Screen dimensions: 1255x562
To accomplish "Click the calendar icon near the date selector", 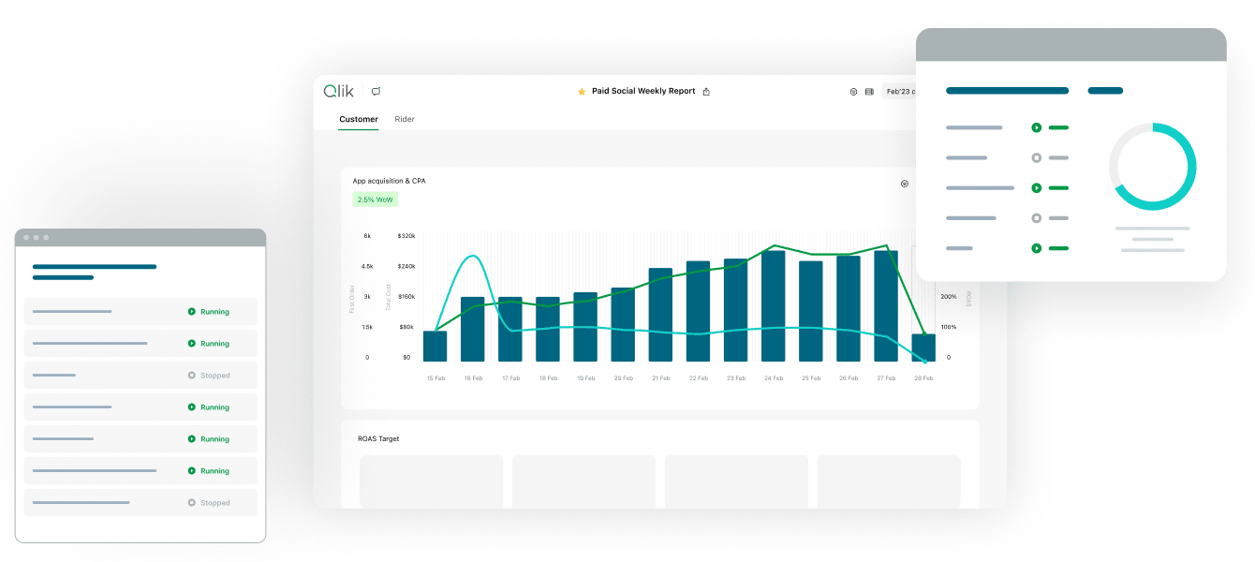I will point(869,91).
